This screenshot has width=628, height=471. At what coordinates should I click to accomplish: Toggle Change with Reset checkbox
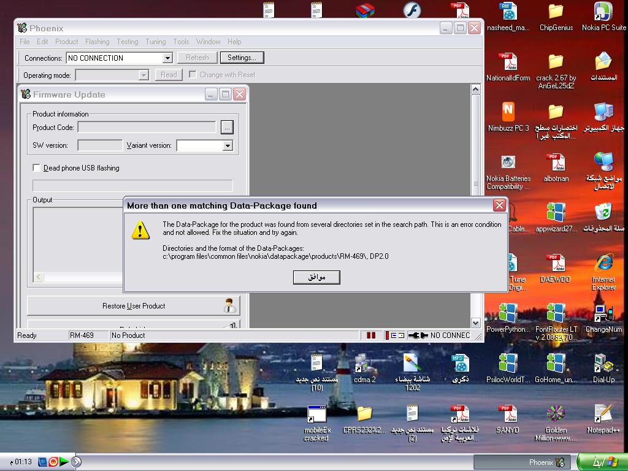pyautogui.click(x=193, y=74)
